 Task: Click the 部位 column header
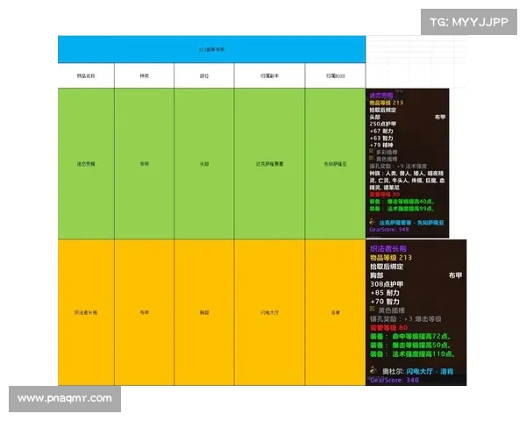(203, 76)
